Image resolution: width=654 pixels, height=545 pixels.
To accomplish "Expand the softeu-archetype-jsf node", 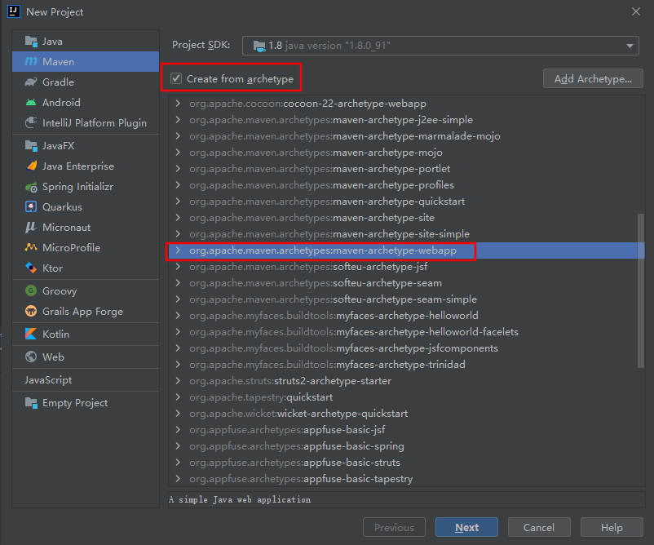I will [178, 267].
